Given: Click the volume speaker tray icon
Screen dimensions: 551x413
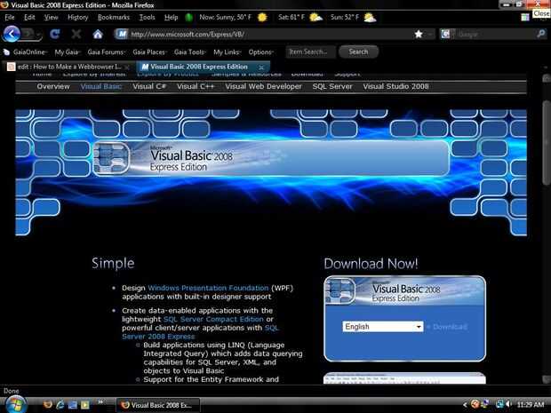Looking at the screenshot, I should (508, 405).
